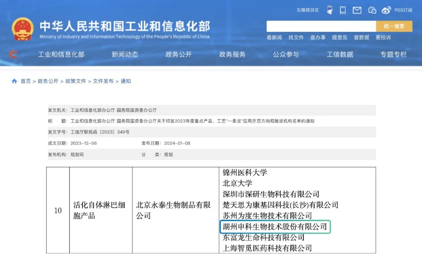Navigate to 政策文件 in breadcrumb
The height and width of the screenshot is (255, 422).
pyautogui.click(x=75, y=81)
